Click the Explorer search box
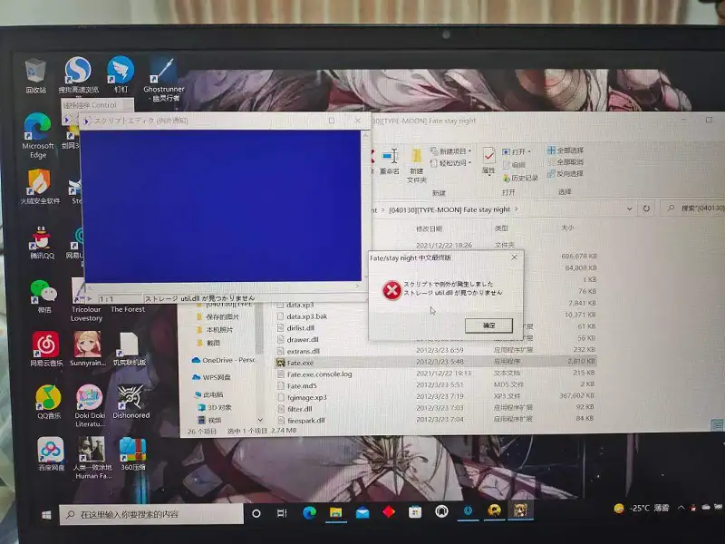The width and height of the screenshot is (725, 544). pos(694,209)
